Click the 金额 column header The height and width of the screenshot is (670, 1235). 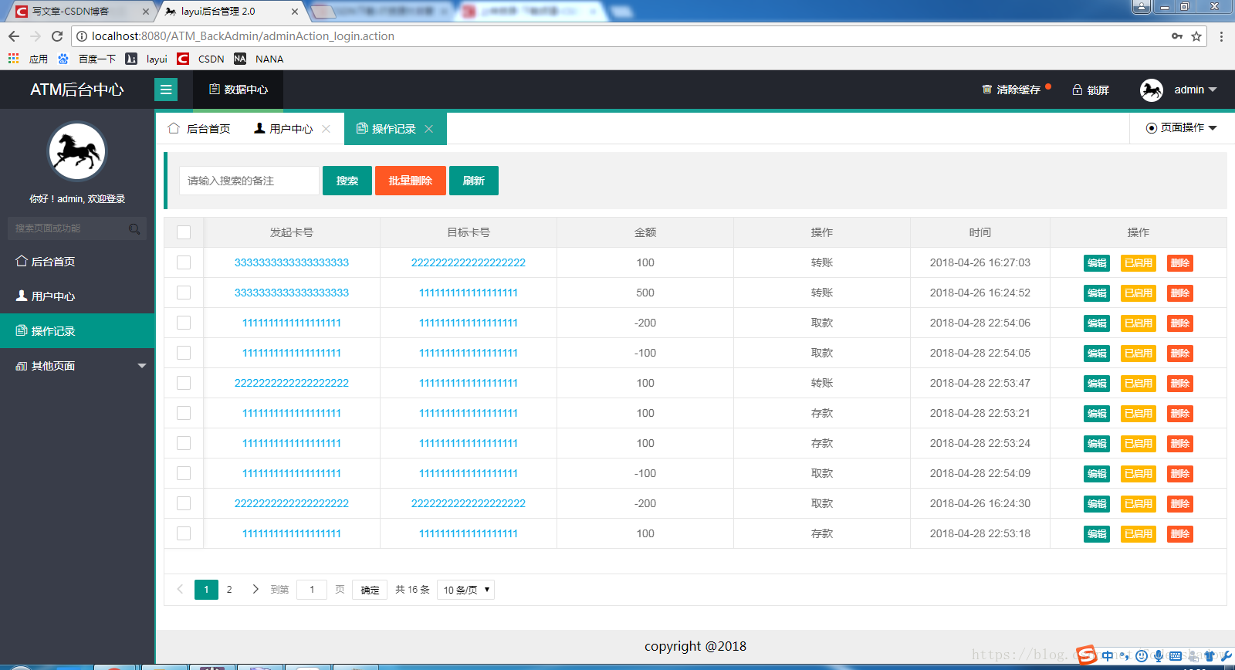point(645,232)
